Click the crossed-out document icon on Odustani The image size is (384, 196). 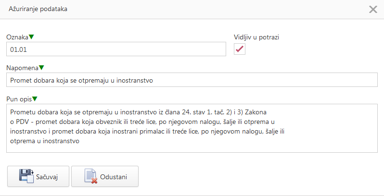pyautogui.click(x=90, y=176)
